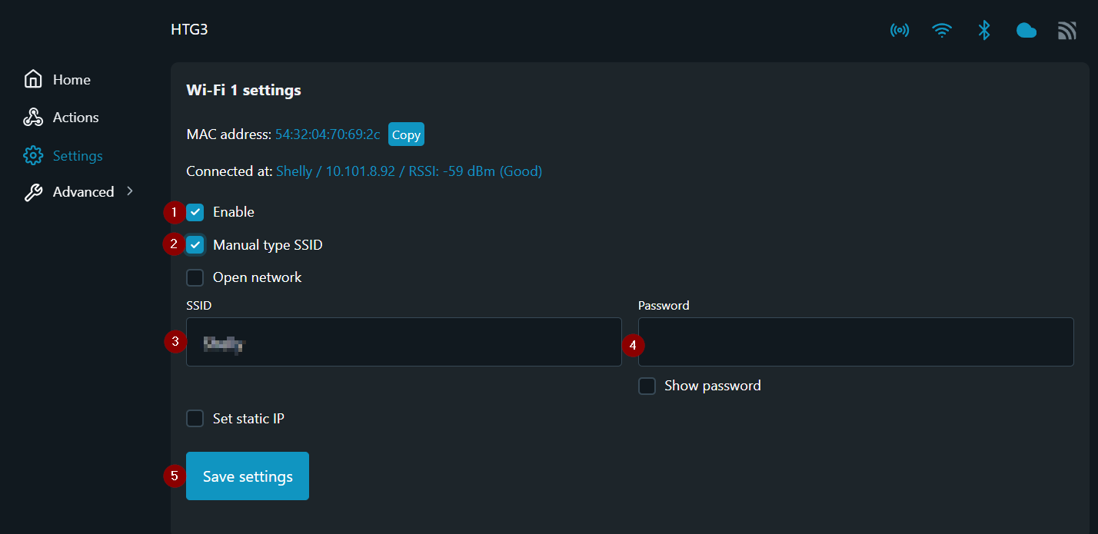Click the Bluetooth status icon
Image resolution: width=1098 pixels, height=534 pixels.
pyautogui.click(x=984, y=31)
